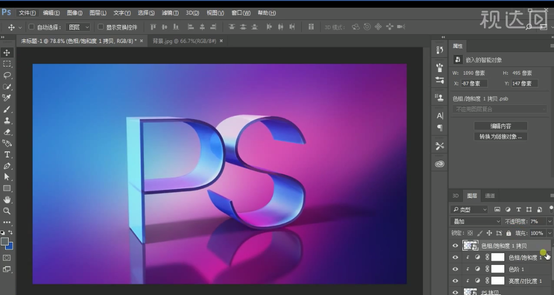Toggle lock position icon

point(489,233)
